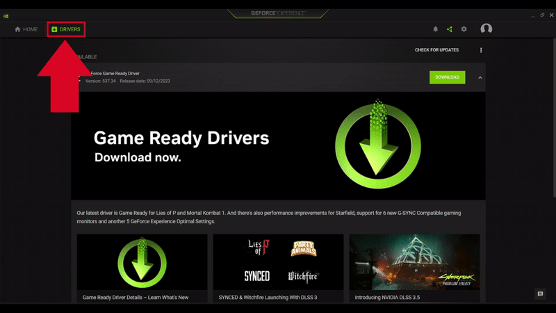
Task: Open the Cyberpunk DLSS 3.5 article thumbnail
Action: click(414, 262)
